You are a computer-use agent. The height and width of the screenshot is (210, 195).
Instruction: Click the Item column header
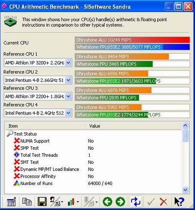click(45, 126)
